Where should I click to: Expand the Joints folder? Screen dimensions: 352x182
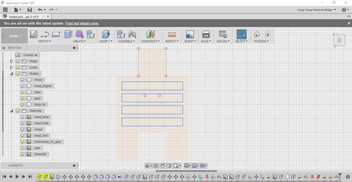click(11, 67)
